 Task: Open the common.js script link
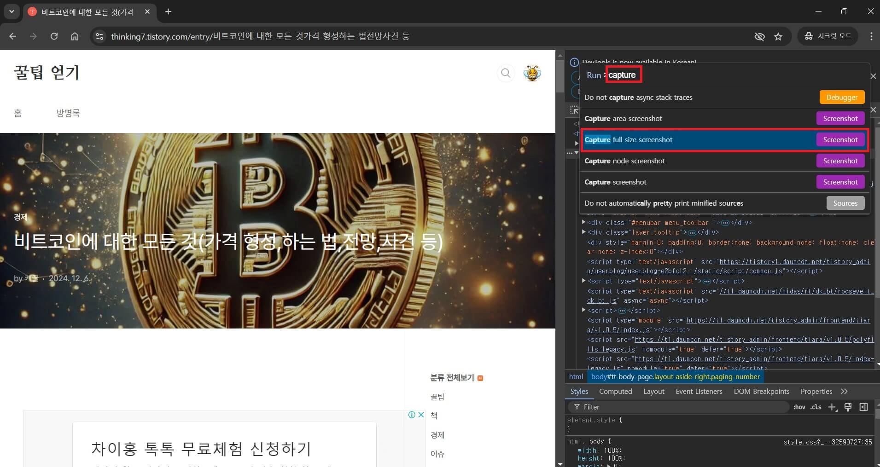(x=728, y=266)
